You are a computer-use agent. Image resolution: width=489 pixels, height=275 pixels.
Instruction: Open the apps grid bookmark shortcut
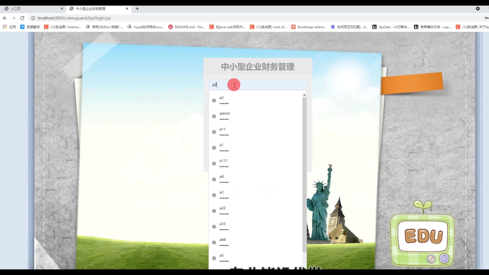5,27
